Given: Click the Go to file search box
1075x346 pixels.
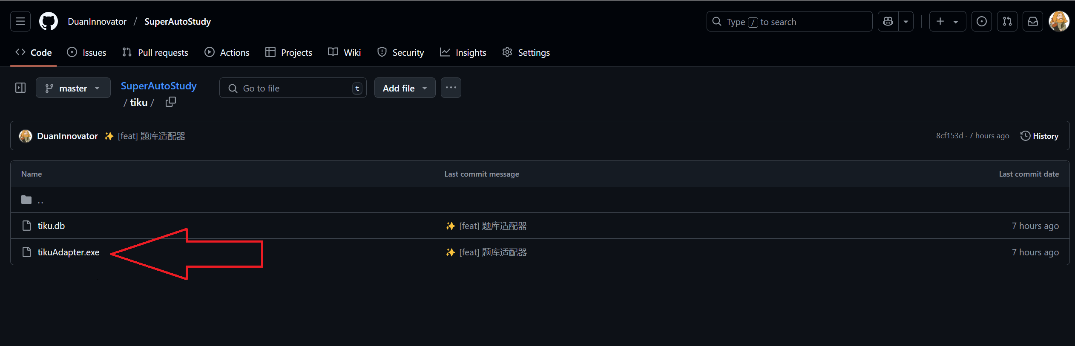Looking at the screenshot, I should pos(293,88).
